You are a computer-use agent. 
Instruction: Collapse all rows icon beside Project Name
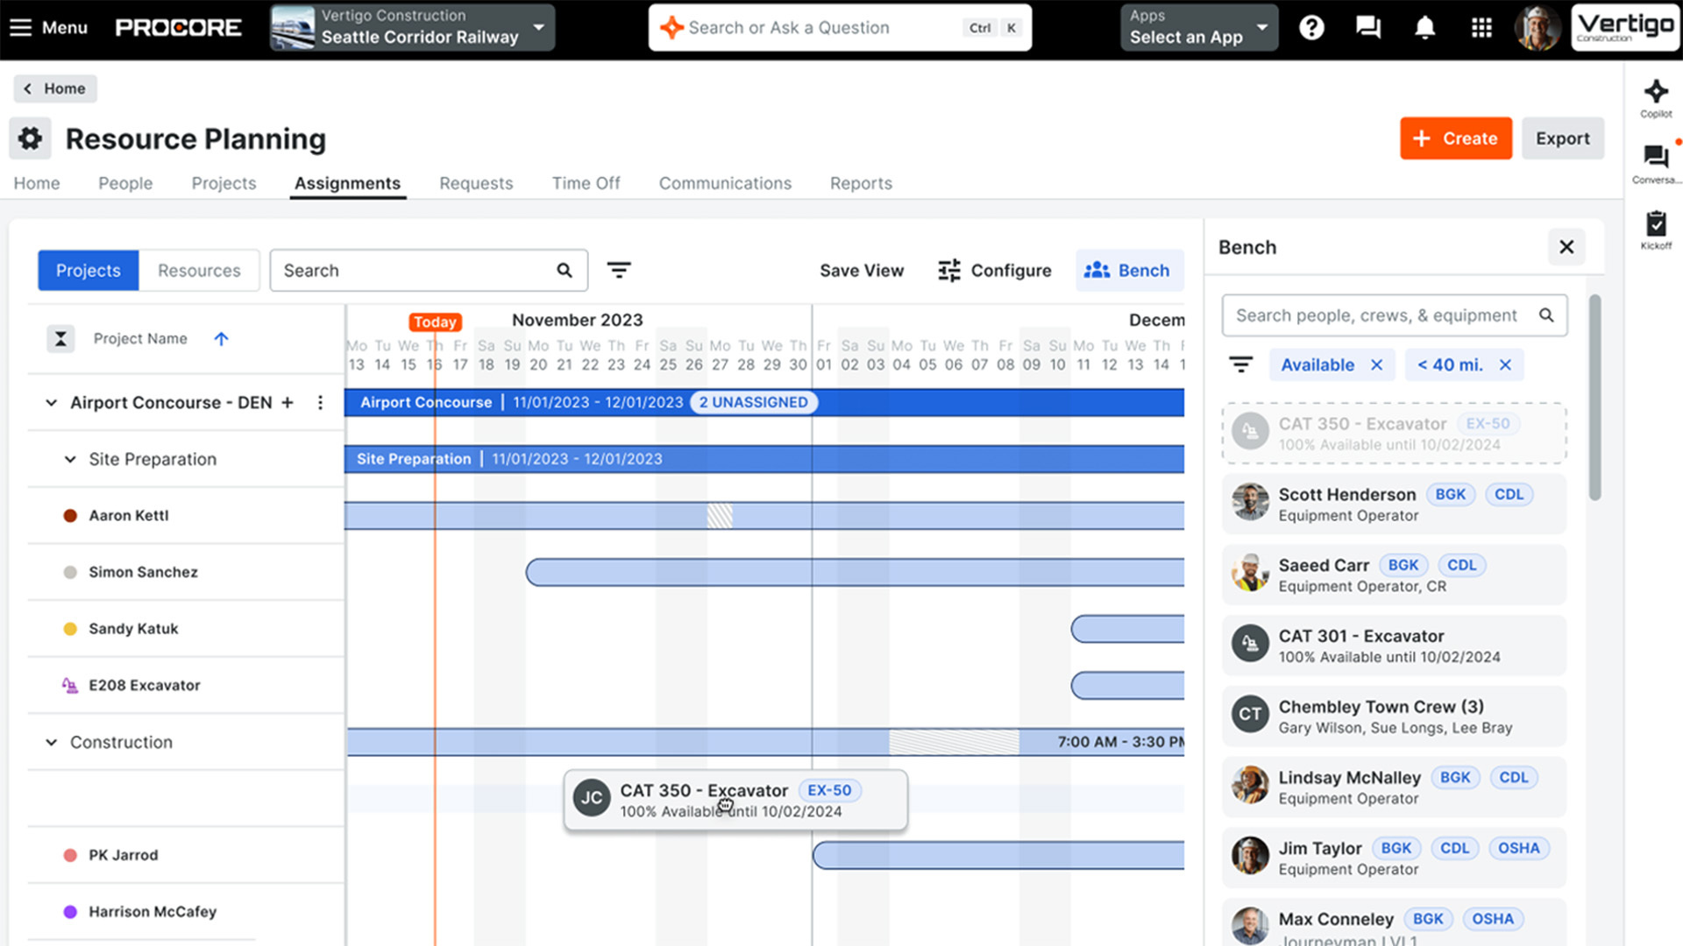pos(60,338)
